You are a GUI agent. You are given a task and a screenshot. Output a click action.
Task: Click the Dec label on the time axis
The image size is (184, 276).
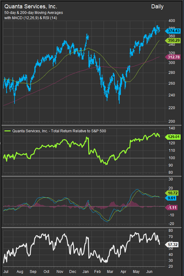point(73,272)
